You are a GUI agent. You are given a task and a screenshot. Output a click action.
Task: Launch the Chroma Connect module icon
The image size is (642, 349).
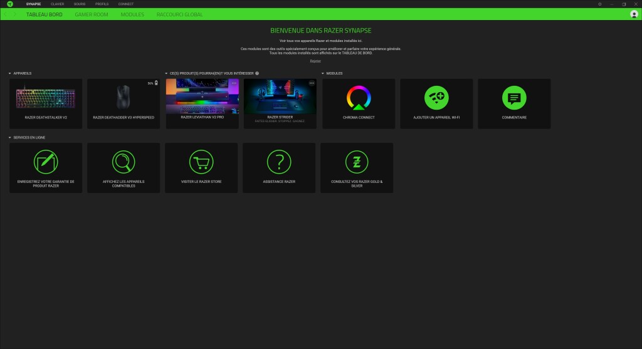tap(359, 98)
